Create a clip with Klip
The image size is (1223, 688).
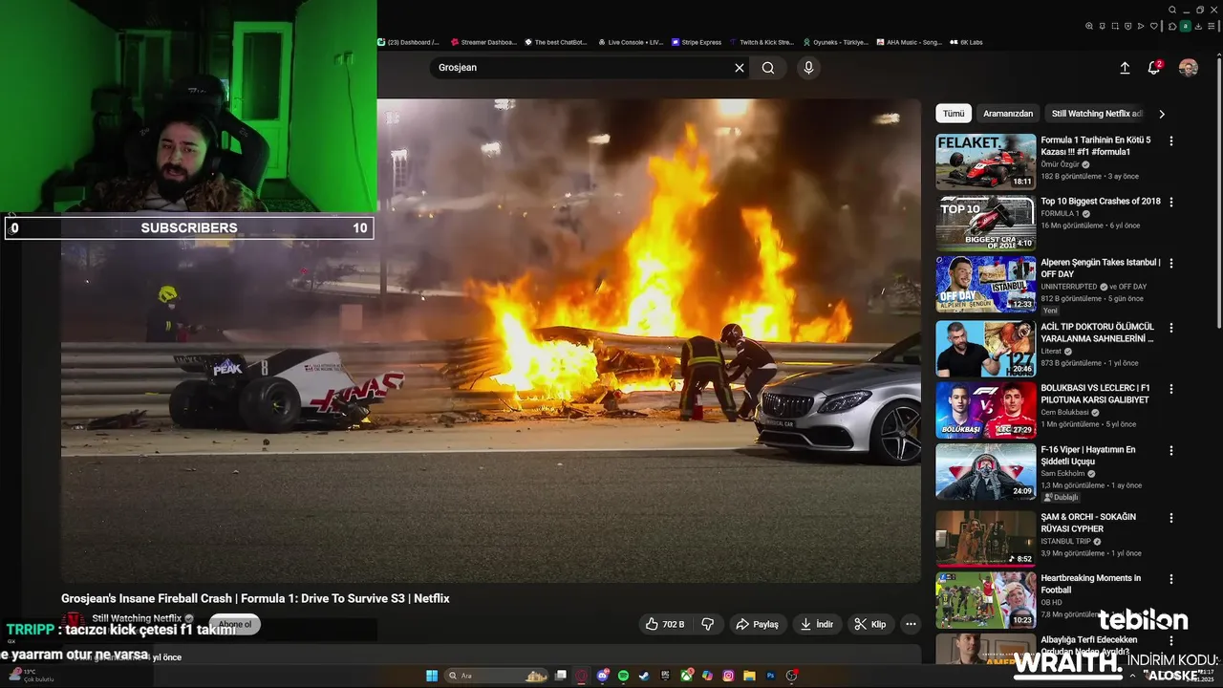[870, 624]
